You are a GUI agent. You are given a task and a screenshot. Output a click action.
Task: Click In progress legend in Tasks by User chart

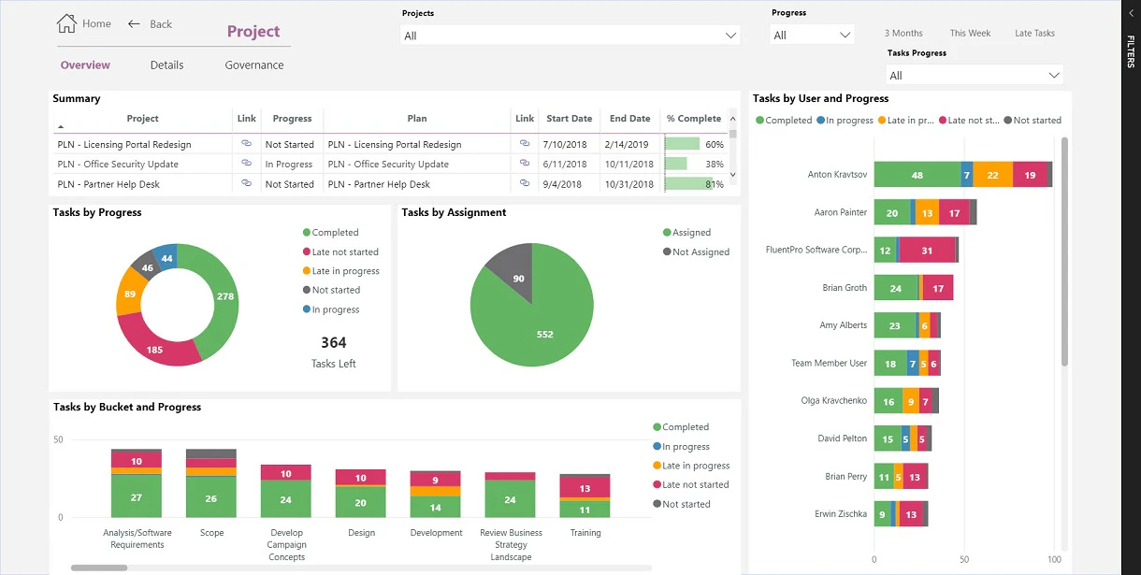coord(845,120)
